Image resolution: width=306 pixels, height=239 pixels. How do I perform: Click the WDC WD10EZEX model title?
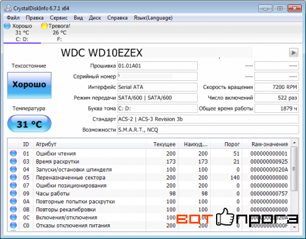point(102,53)
